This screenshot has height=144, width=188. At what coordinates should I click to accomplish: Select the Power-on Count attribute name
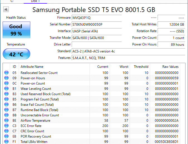click(33, 83)
